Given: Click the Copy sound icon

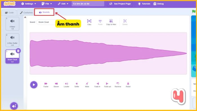Looking at the screenshot, I should click(x=89, y=22).
